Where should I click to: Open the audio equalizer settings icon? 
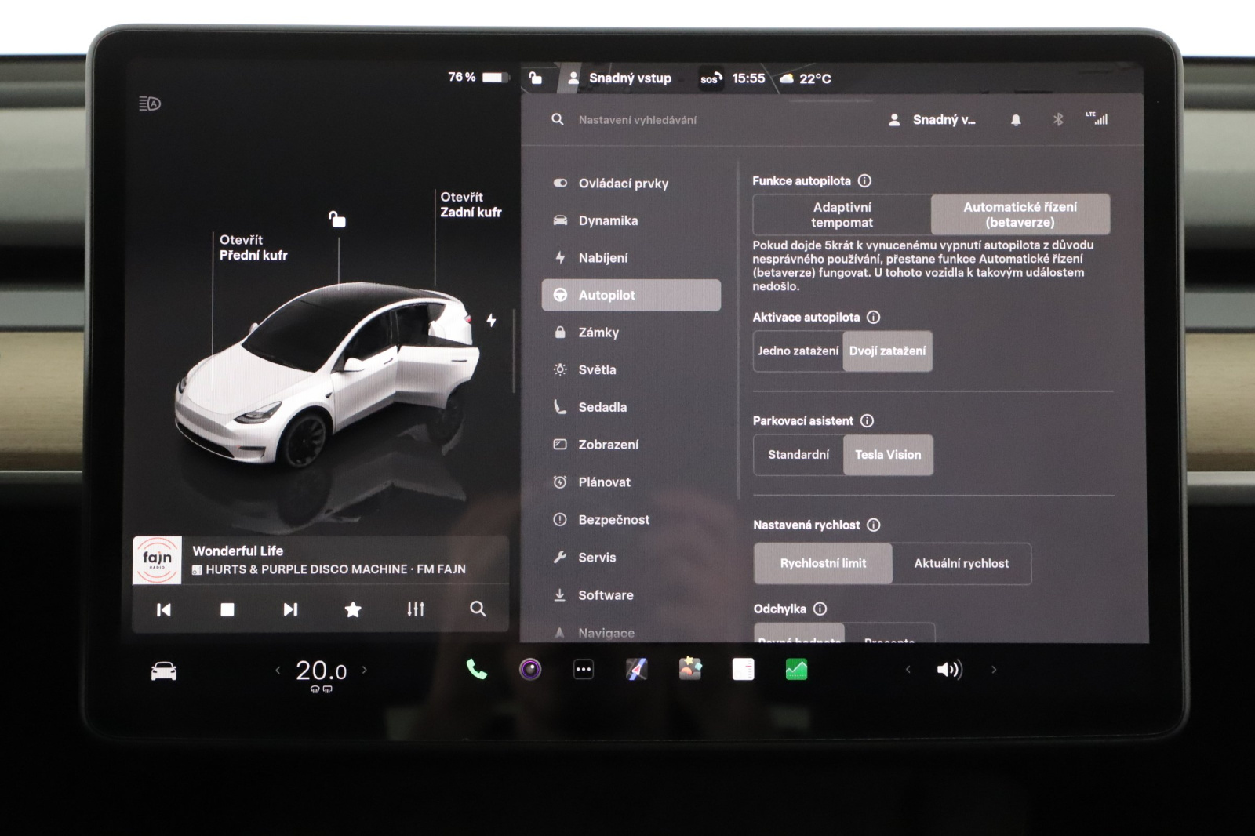click(416, 609)
